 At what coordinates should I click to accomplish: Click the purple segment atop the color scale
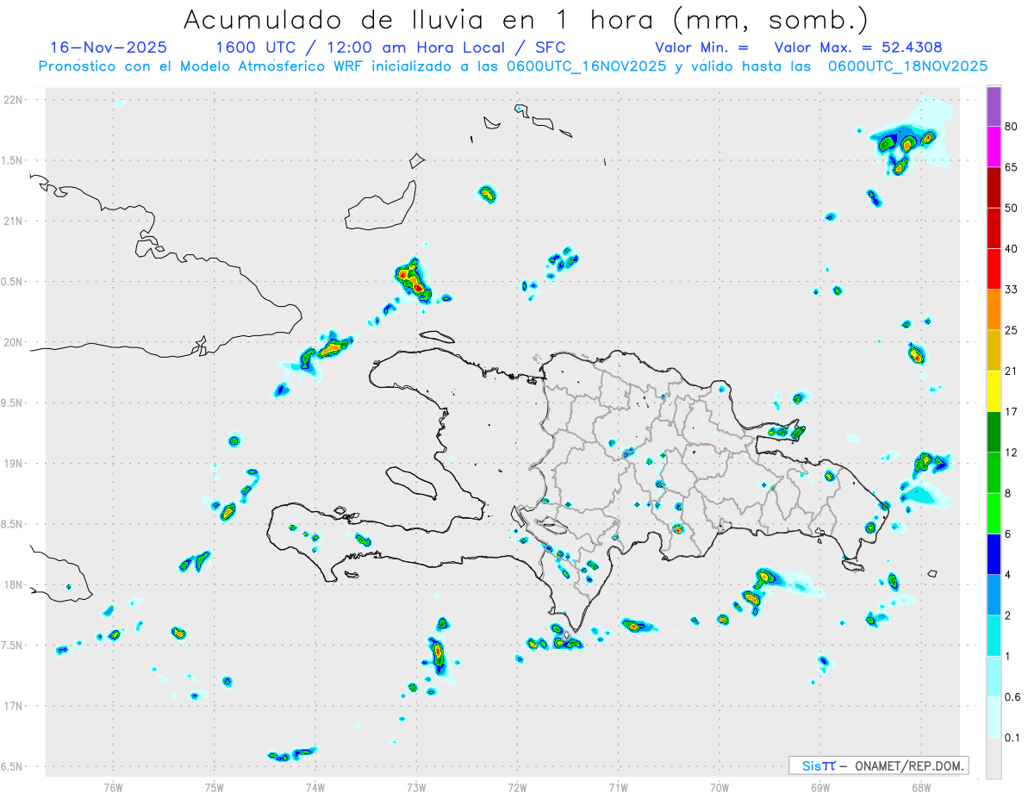pyautogui.click(x=994, y=107)
